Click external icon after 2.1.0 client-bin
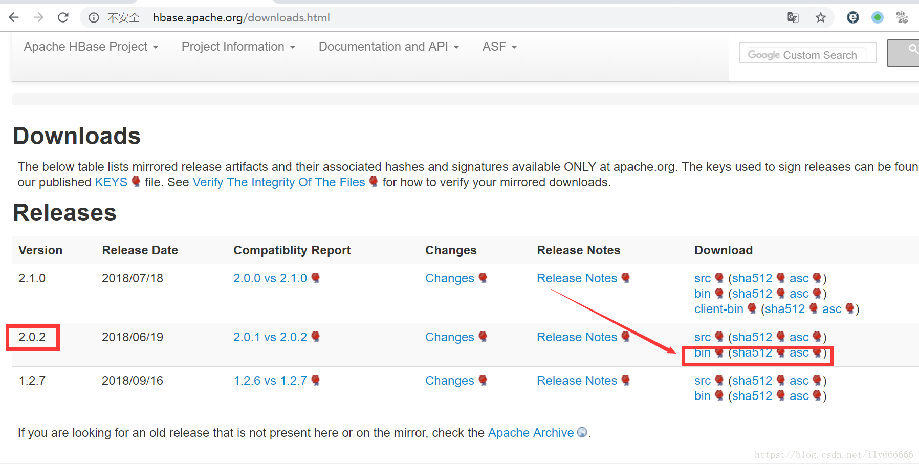The image size is (919, 465). click(x=752, y=308)
